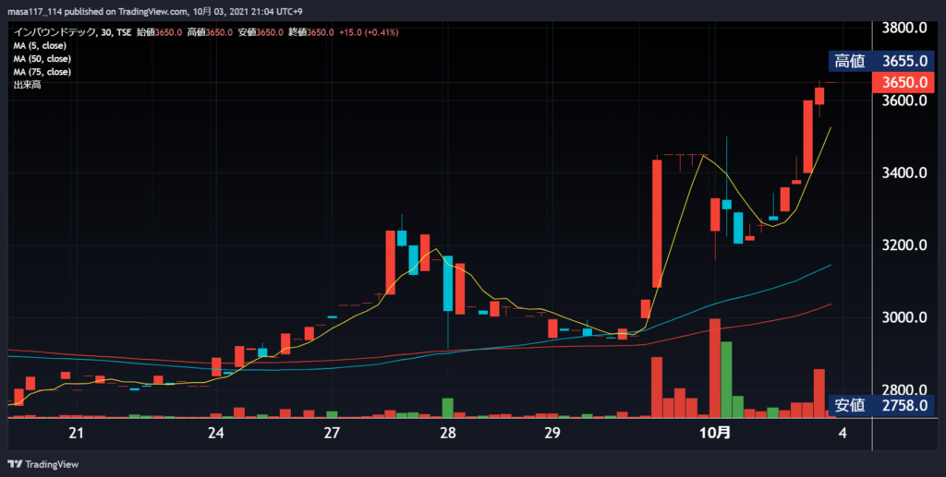This screenshot has height=477, width=946.
Task: Click the +15.0 (+0.41%) change value
Action: [368, 32]
